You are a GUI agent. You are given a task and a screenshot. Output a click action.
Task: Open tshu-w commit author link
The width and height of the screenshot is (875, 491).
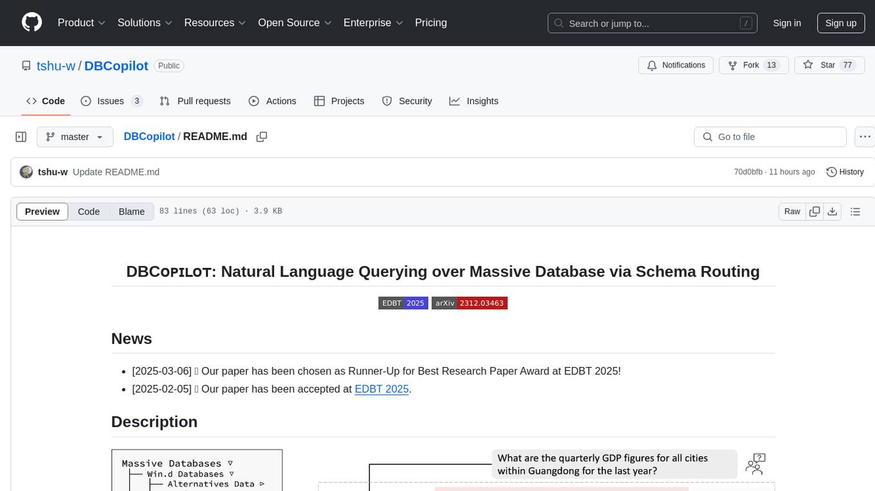(53, 172)
